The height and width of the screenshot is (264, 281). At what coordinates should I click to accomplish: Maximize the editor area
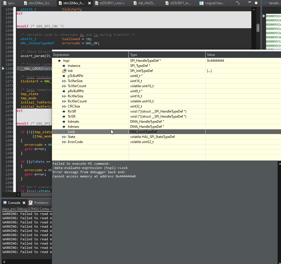coord(256,3)
